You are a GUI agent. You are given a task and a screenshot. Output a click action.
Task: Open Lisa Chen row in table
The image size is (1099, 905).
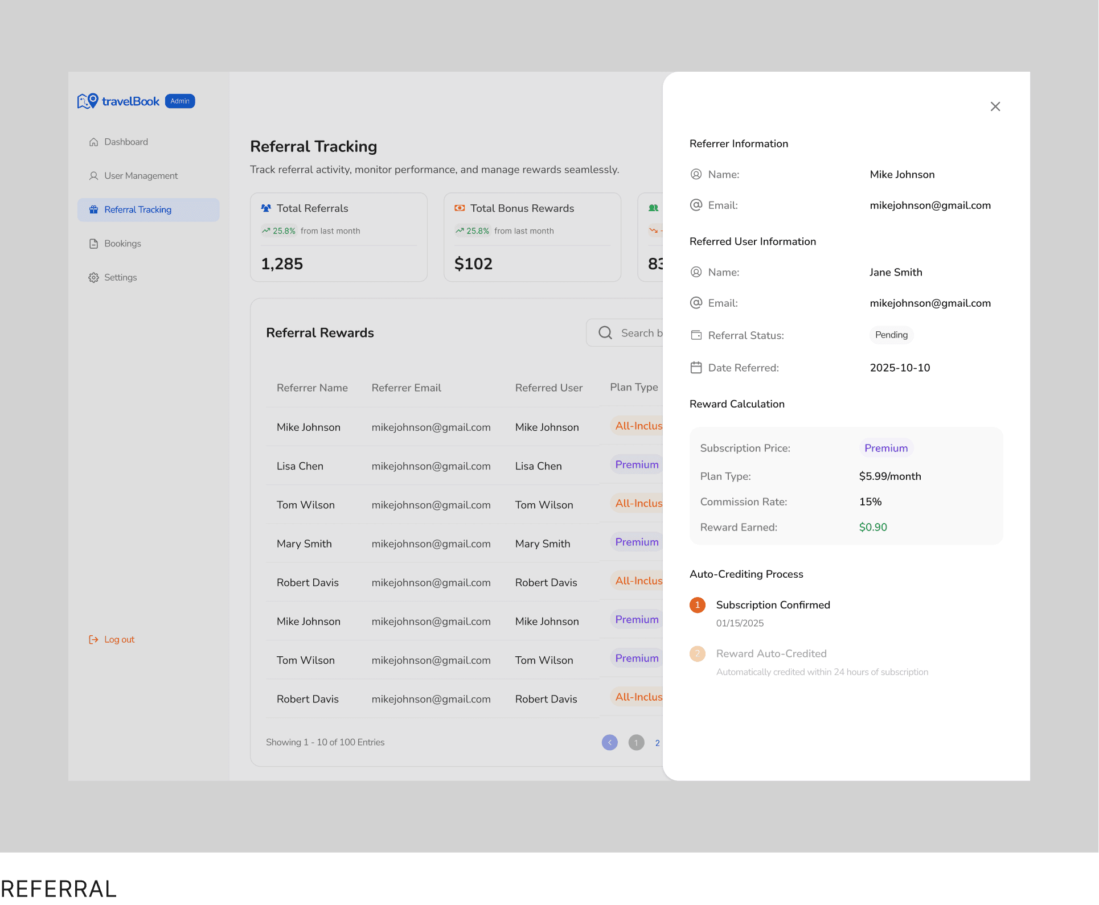pos(300,466)
